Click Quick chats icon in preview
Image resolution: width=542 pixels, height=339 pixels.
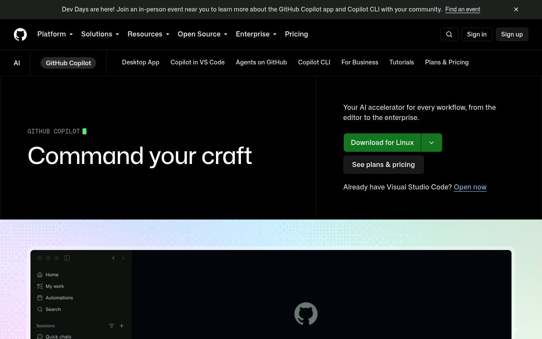[x=40, y=336]
